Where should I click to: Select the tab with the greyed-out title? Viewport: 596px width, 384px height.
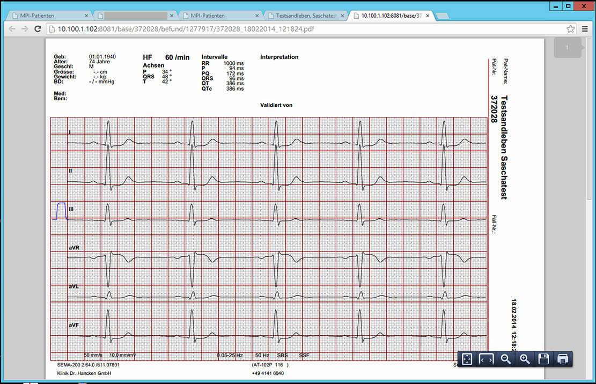(134, 16)
